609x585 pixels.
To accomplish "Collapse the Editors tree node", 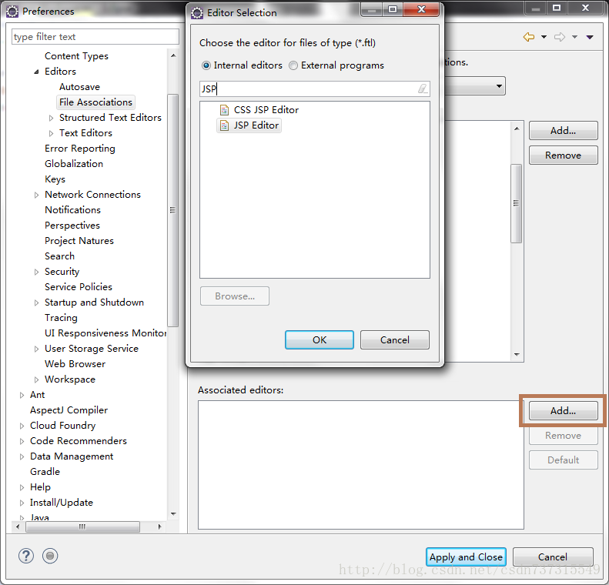I will coord(36,72).
